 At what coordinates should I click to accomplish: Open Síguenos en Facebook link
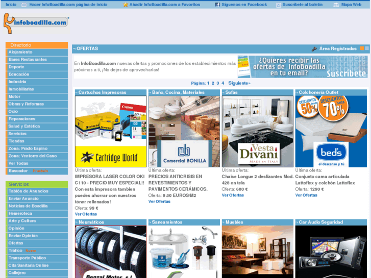click(244, 5)
